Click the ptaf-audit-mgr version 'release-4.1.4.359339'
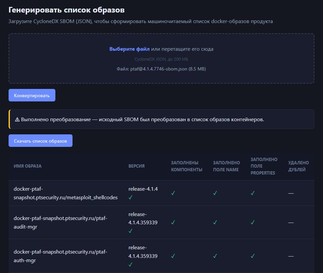The image size is (323, 273). [143, 218]
